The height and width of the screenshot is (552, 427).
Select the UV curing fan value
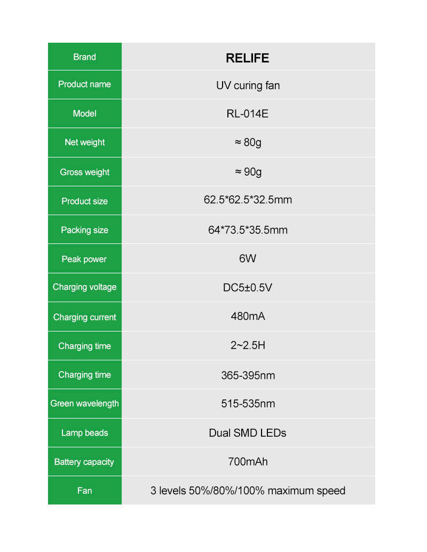tap(248, 85)
